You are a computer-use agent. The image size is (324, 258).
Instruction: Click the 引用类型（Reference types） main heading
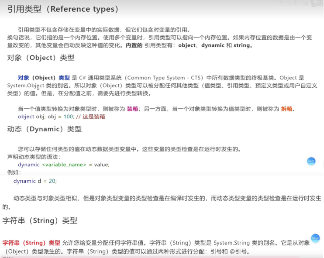click(63, 9)
